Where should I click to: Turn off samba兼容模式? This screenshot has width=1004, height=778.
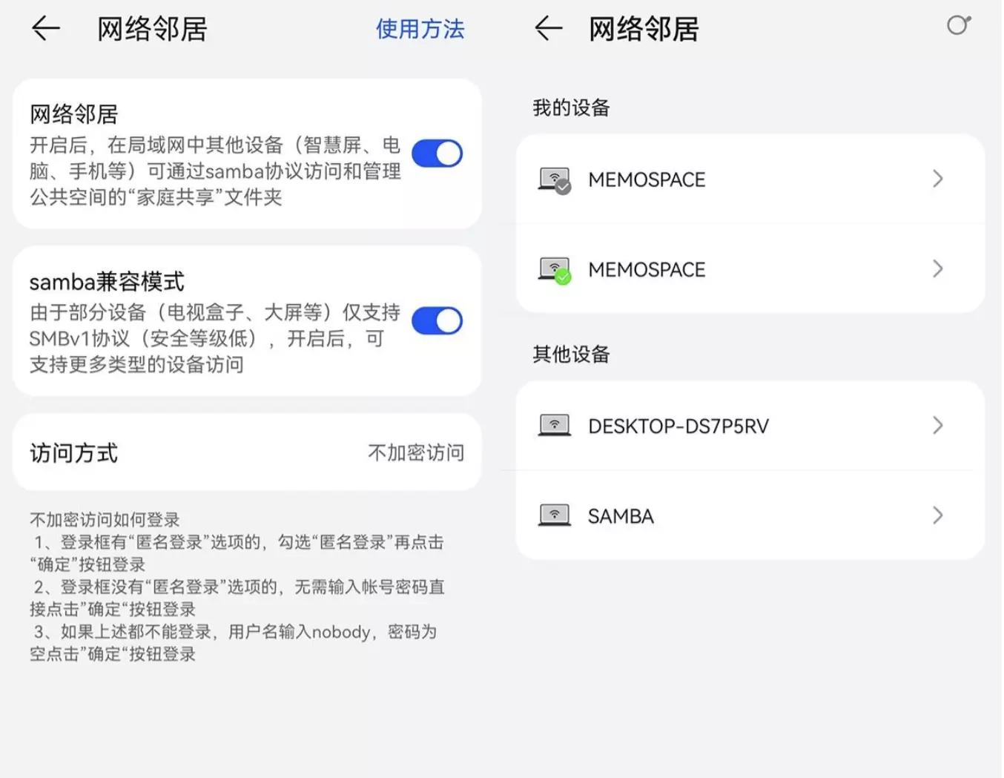tap(437, 320)
